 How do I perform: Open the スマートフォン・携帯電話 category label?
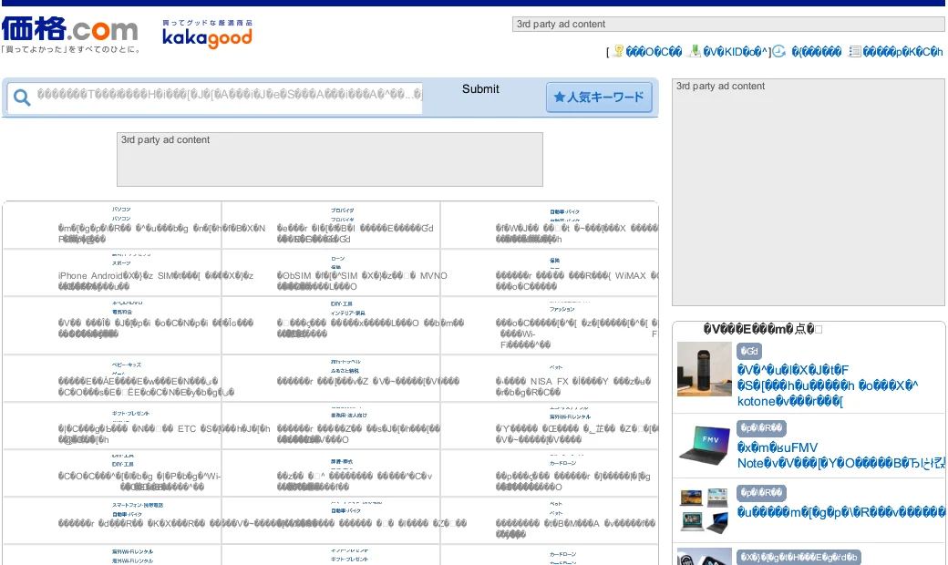(x=138, y=505)
